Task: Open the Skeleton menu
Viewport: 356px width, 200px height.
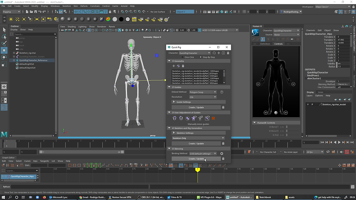Action: 66,6
